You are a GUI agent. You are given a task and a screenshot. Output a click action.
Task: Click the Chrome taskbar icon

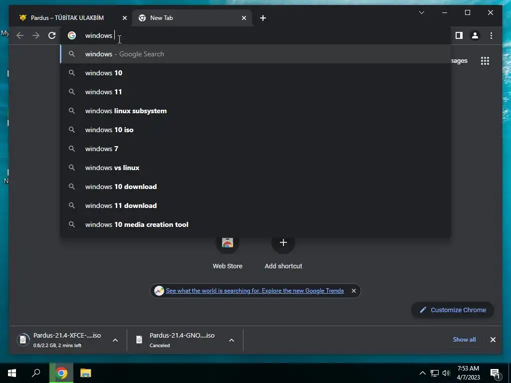pyautogui.click(x=61, y=373)
